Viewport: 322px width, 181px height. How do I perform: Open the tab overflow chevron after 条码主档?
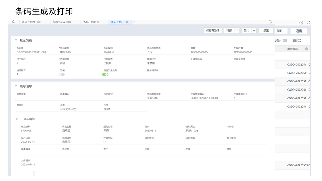(134, 22)
